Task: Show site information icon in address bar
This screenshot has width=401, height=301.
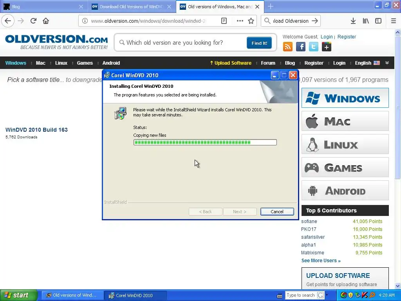Action: (85, 21)
